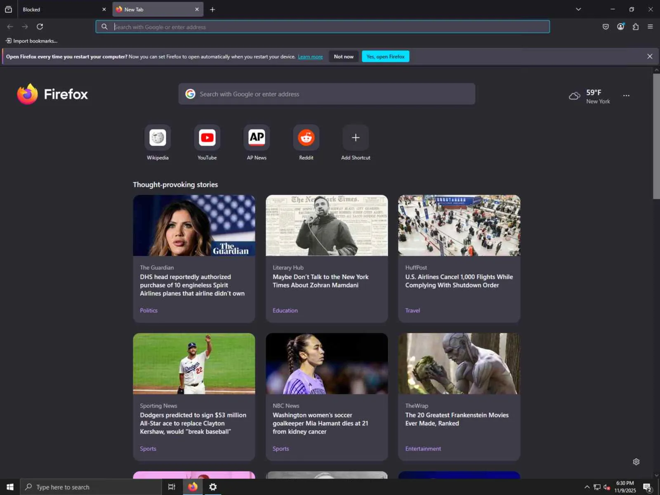Open The 20 Greatest Frankenstein Movies headline
660x495 pixels.
point(457,419)
